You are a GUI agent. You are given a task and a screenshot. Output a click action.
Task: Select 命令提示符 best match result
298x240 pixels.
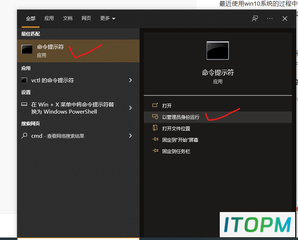click(78, 51)
